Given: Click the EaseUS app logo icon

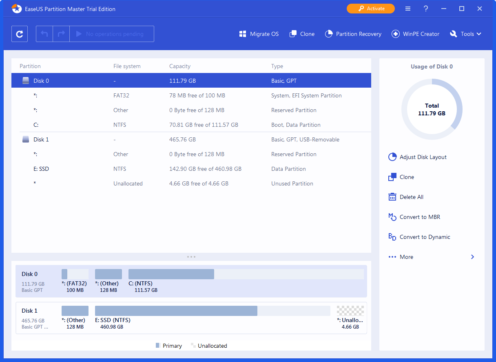Looking at the screenshot, I should click(17, 9).
